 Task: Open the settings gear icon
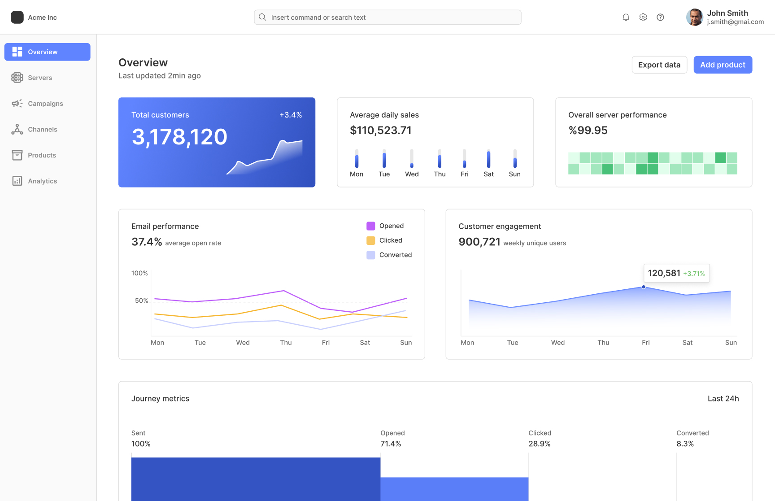pyautogui.click(x=643, y=17)
